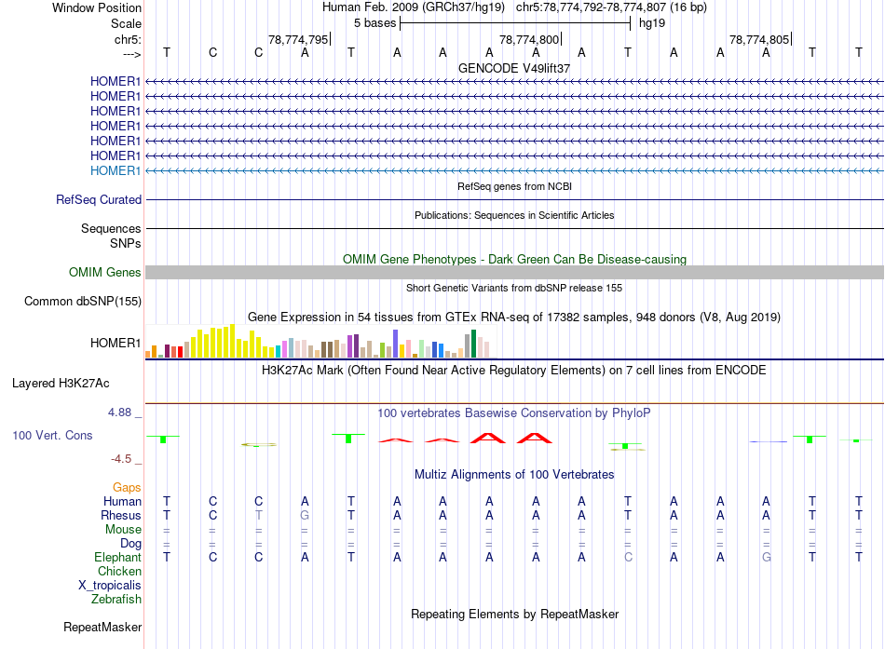The height and width of the screenshot is (649, 885).
Task: Select the OMIM Genes track label
Action: point(105,272)
